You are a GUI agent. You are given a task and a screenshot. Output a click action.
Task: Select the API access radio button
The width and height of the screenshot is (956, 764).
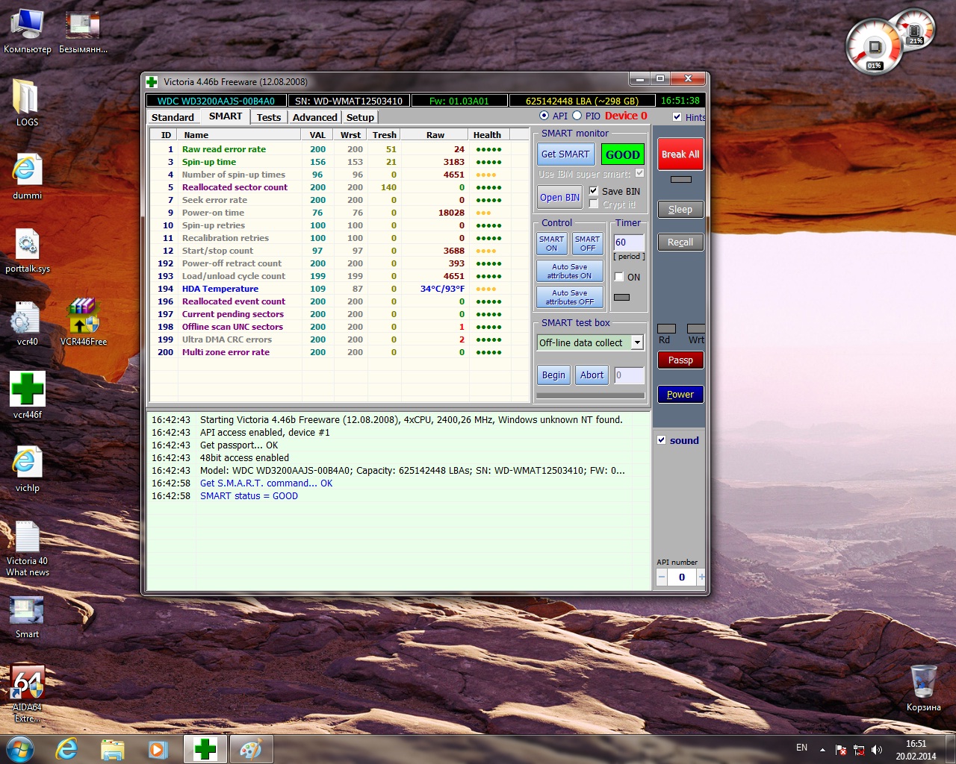(544, 116)
